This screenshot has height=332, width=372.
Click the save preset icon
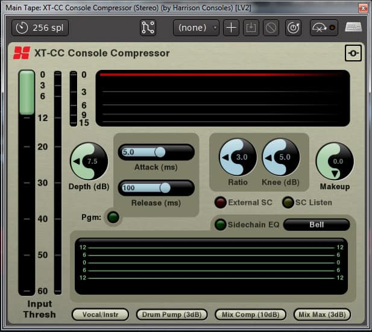click(252, 28)
